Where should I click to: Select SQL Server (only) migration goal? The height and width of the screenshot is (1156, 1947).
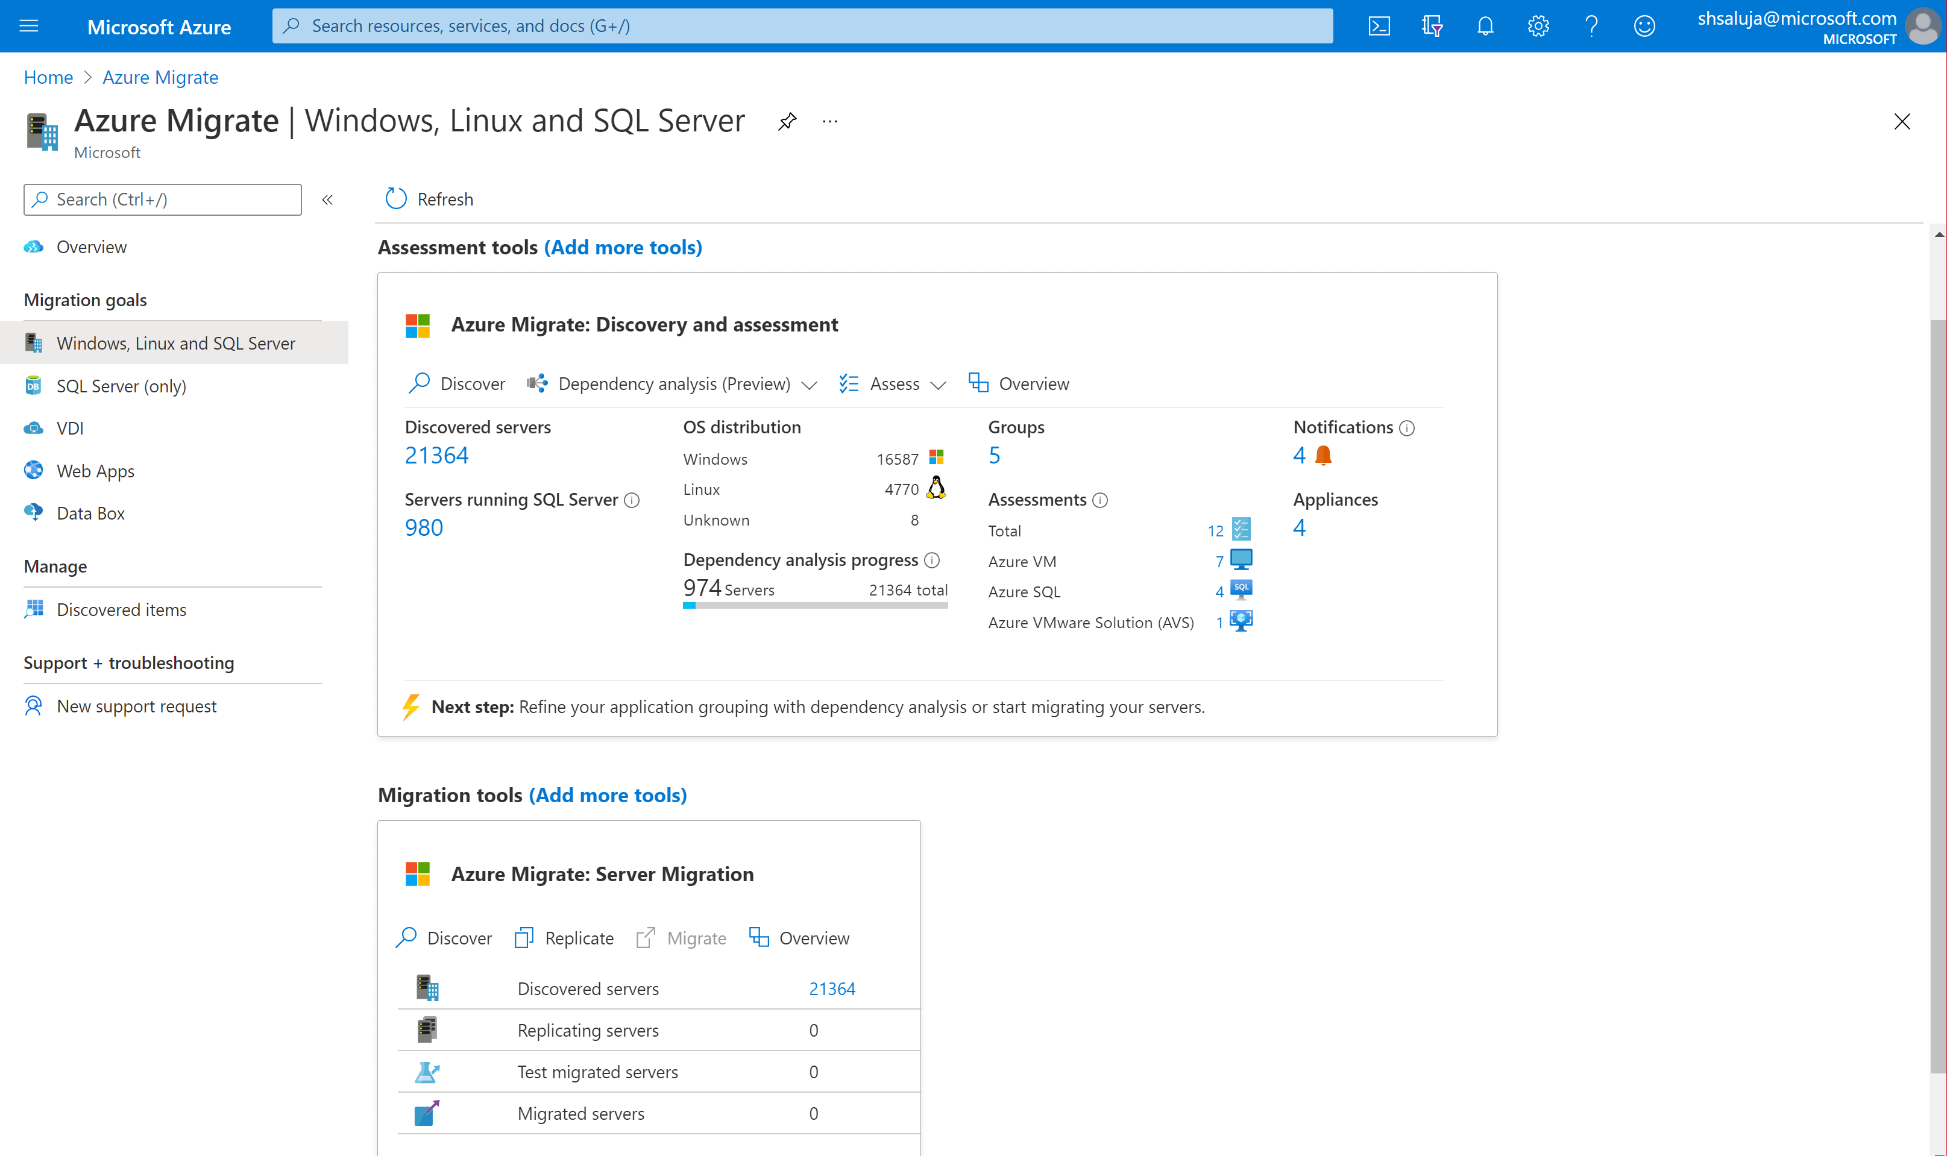[121, 386]
